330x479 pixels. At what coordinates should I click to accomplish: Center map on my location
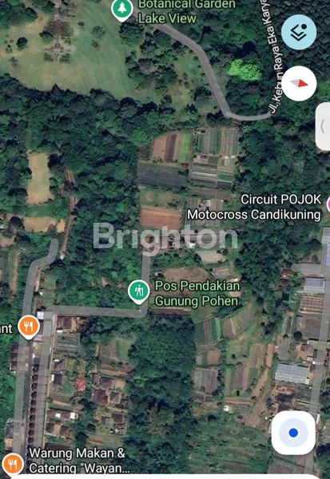click(293, 433)
